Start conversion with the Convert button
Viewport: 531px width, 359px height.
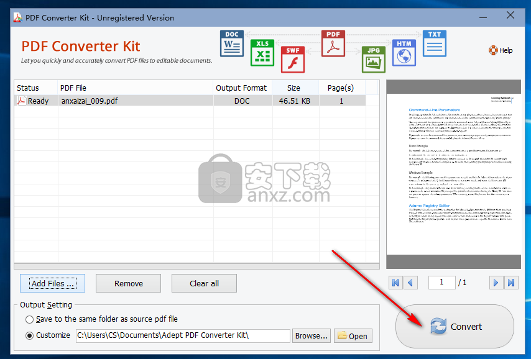point(455,326)
